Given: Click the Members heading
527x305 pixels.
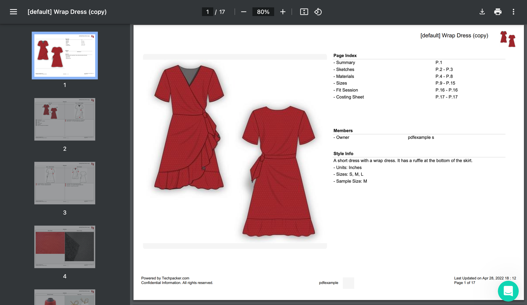Looking at the screenshot, I should 343,131.
